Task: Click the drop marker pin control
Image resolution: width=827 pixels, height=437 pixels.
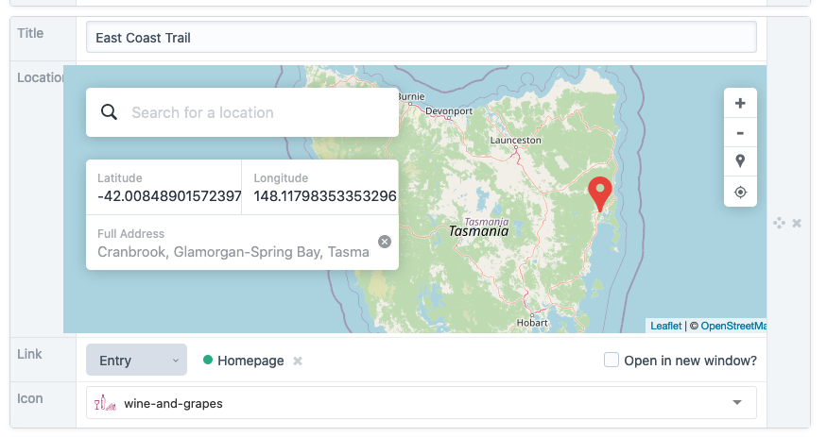Action: coord(740,161)
